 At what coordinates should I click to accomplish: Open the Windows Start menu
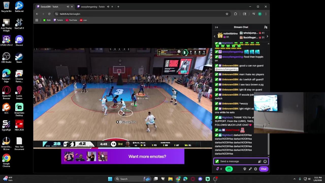click(110, 179)
